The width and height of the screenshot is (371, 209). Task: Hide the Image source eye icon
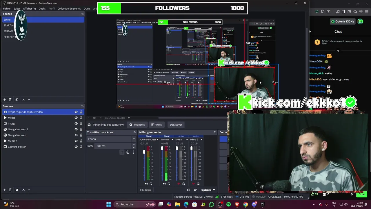pyautogui.click(x=76, y=123)
